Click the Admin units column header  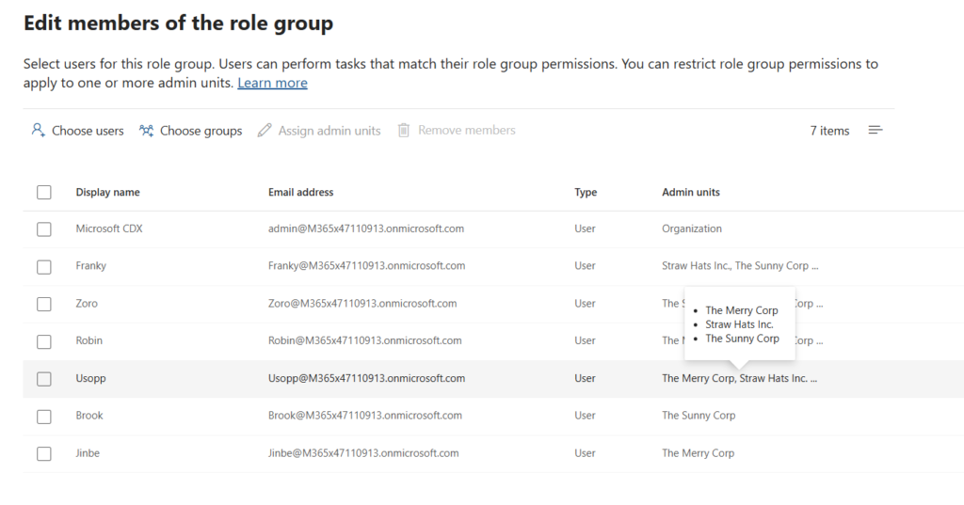click(x=690, y=192)
